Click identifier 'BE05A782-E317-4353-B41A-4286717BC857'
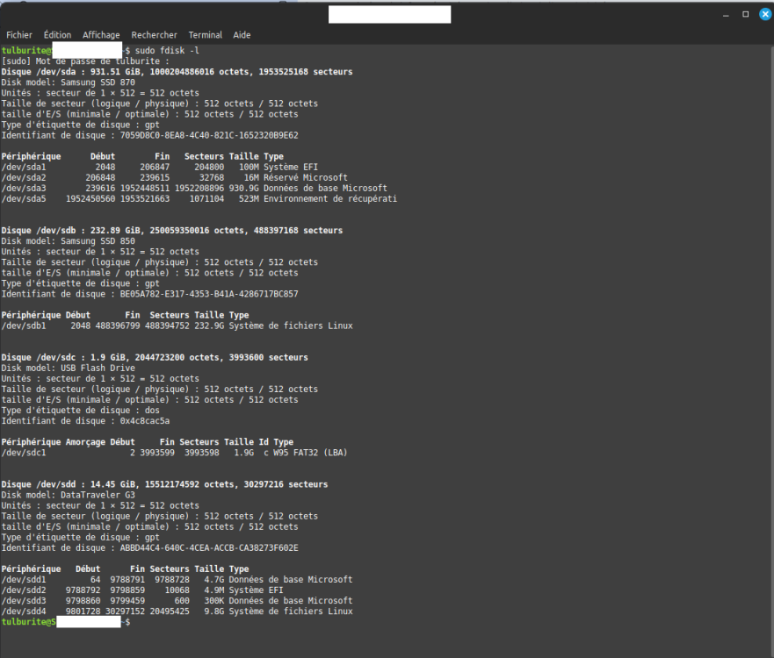The image size is (774, 658). [x=209, y=294]
